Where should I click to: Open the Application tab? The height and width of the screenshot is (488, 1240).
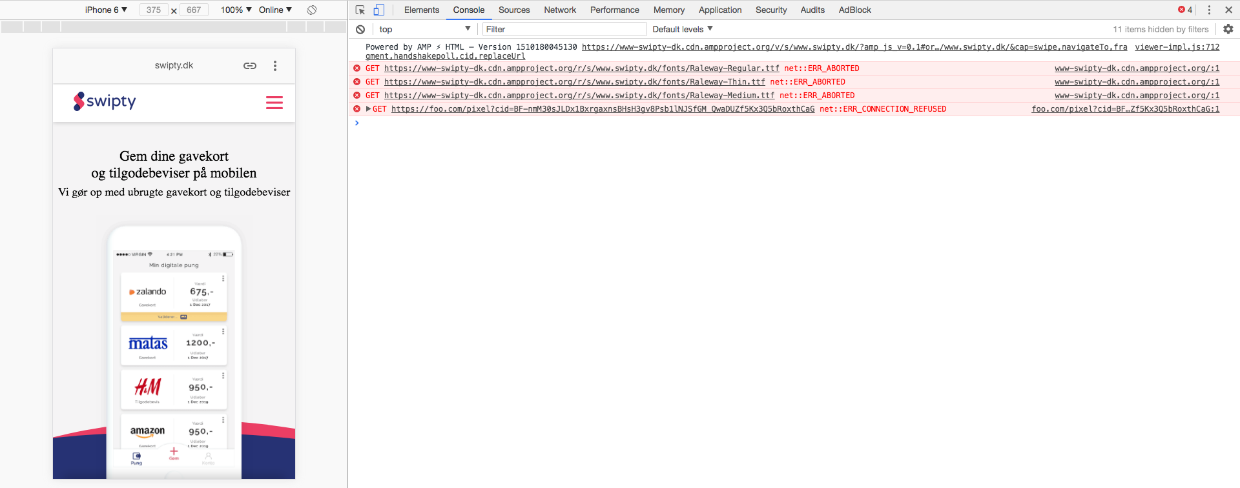coord(720,10)
